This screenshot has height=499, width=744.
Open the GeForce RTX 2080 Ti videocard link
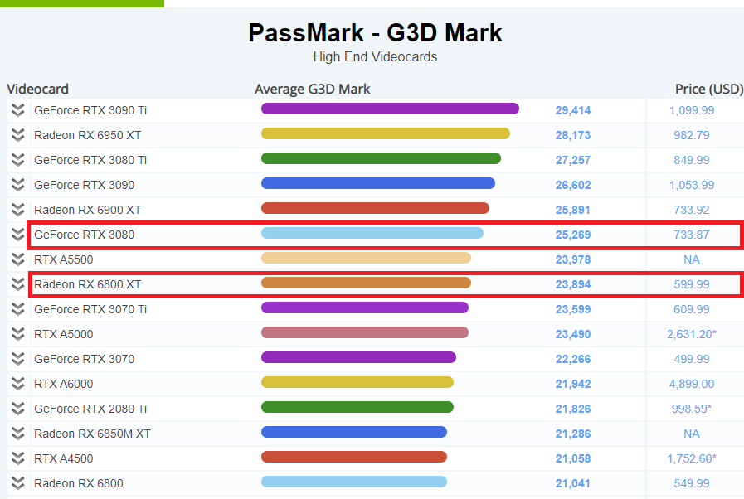point(90,409)
